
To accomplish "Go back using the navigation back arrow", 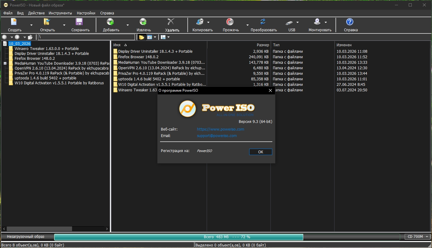I will [x=5, y=37].
